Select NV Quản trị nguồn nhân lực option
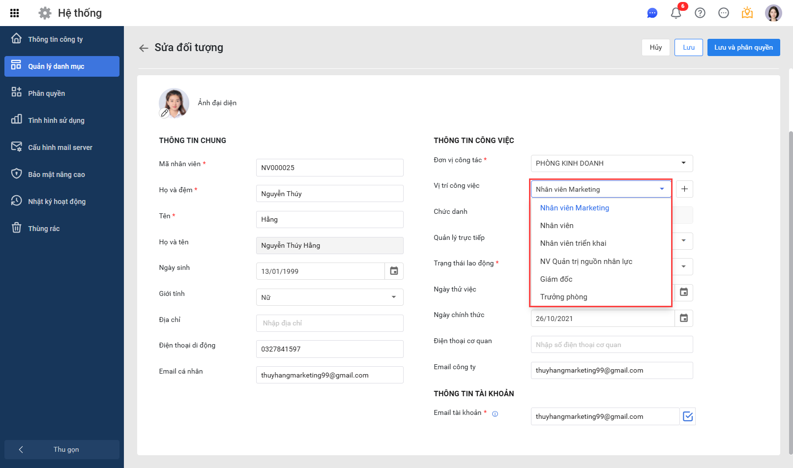Image resolution: width=793 pixels, height=468 pixels. tap(601, 262)
